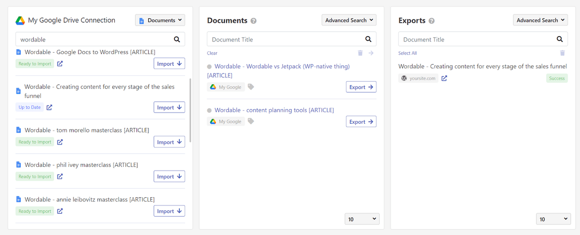Click Ready to Import badge for tom morello
This screenshot has height=235, width=580.
pyautogui.click(x=35, y=142)
